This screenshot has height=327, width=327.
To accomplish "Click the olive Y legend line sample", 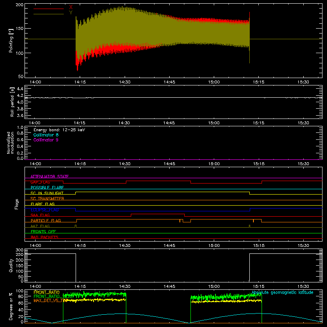I will (49, 14).
